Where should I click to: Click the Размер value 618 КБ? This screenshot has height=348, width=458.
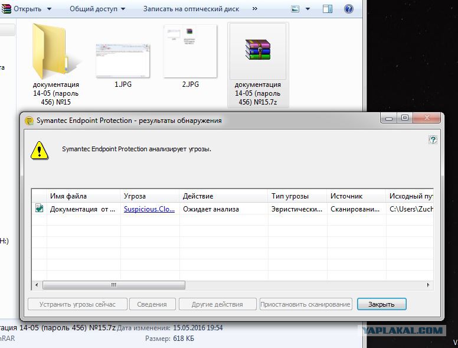click(184, 339)
